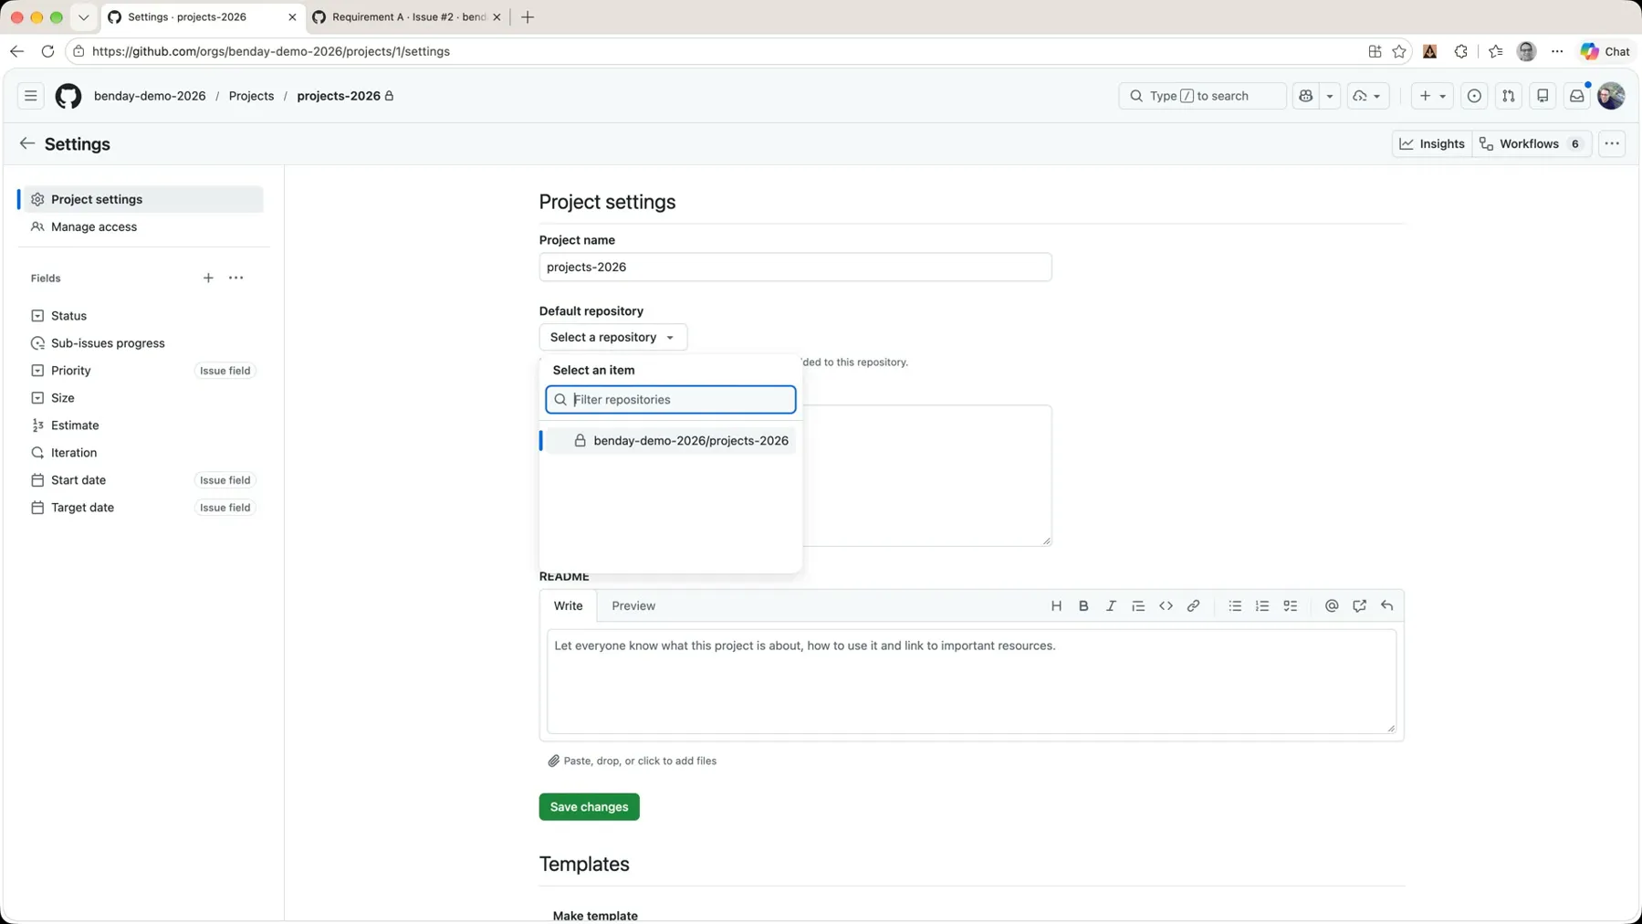The height and width of the screenshot is (924, 1642).
Task: Add cross-reference in README toolbar
Action: coord(1359,605)
